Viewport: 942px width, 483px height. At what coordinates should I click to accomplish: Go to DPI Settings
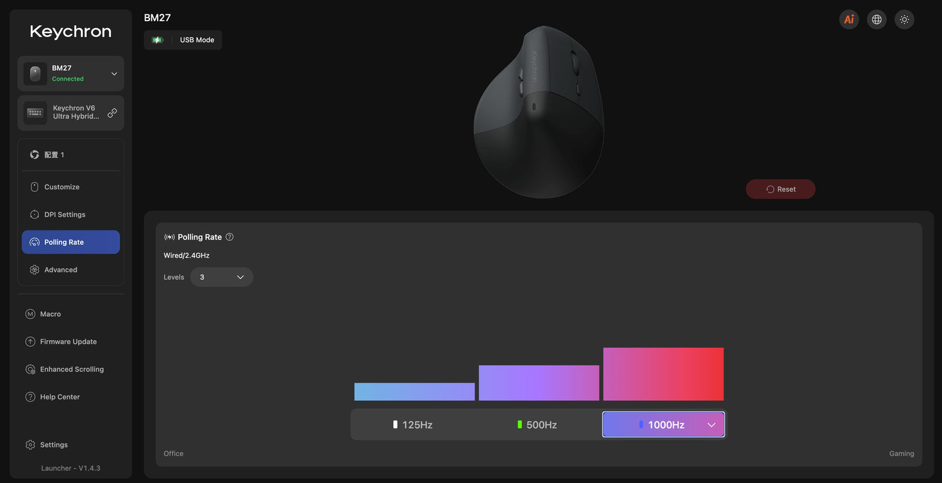point(70,215)
